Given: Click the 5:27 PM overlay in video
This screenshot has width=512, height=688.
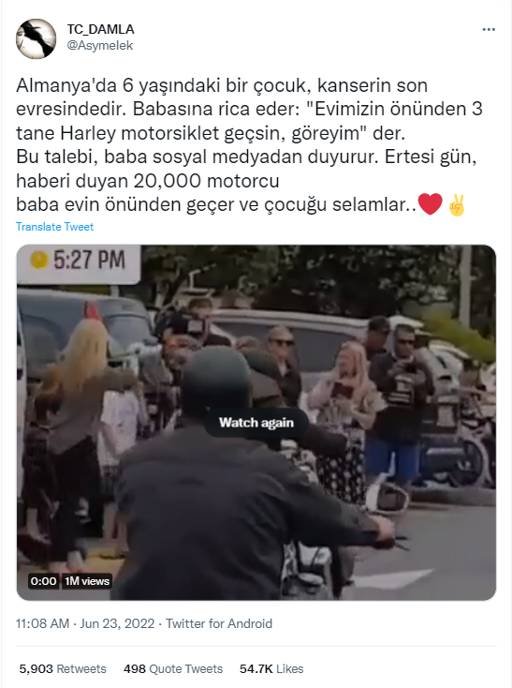Looking at the screenshot, I should (79, 262).
